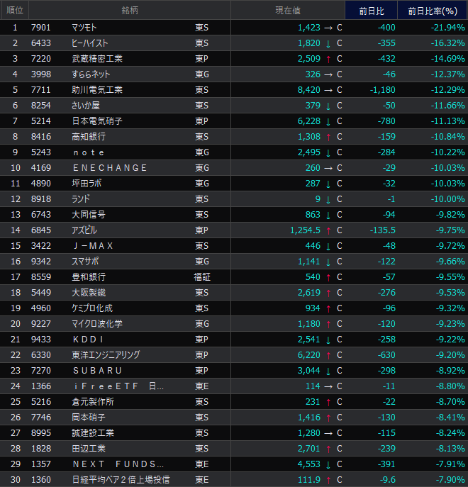Viewport: 468px width, 487px height.
Task: Click price 1,423 for マツモト
Action: [309, 28]
